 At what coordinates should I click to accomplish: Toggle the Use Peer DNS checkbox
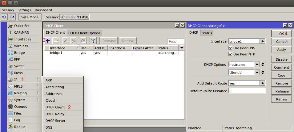tap(230, 48)
